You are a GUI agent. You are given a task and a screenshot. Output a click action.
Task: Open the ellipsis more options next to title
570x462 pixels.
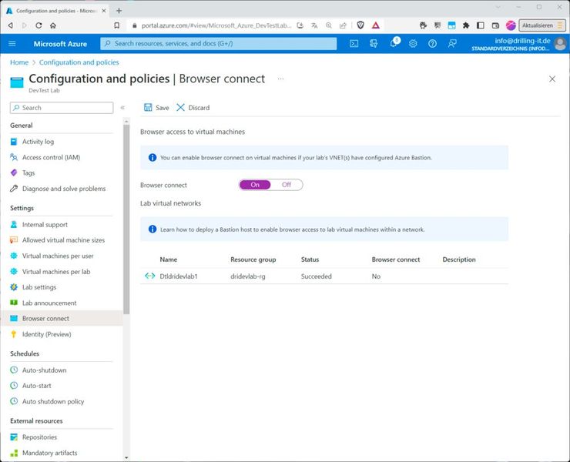[280, 79]
